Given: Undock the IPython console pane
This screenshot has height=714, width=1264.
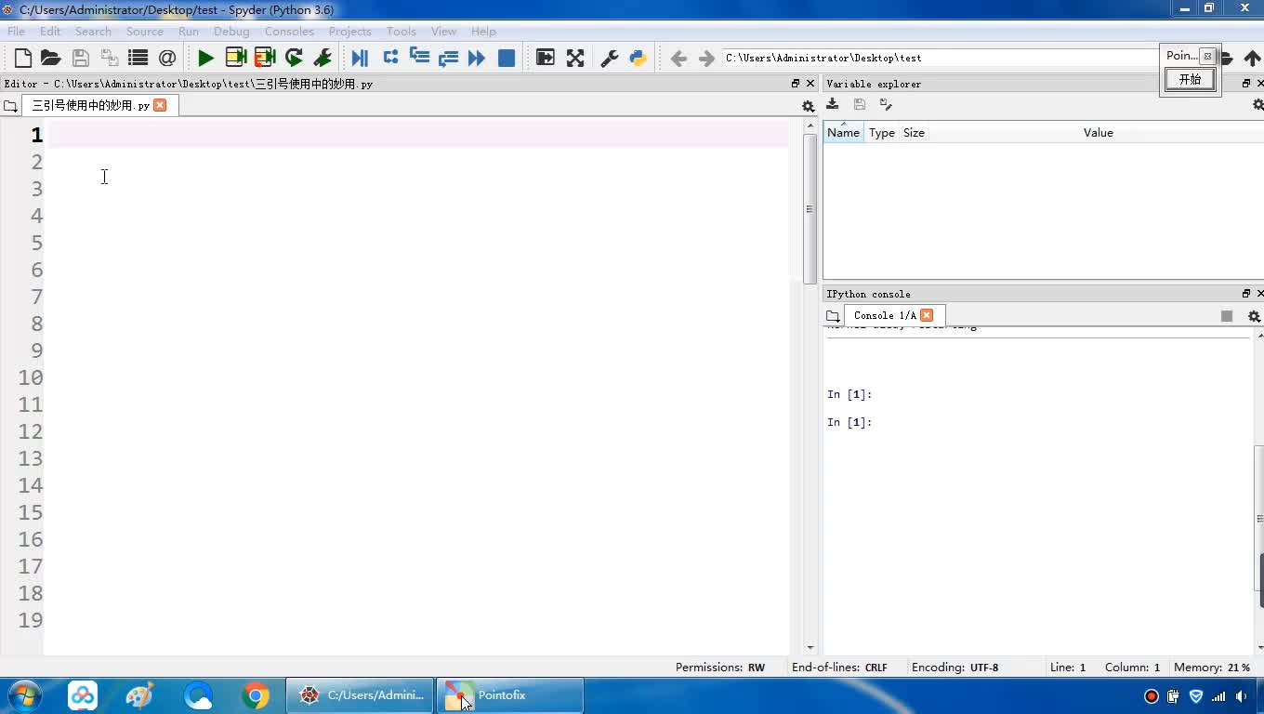Looking at the screenshot, I should (x=1246, y=294).
